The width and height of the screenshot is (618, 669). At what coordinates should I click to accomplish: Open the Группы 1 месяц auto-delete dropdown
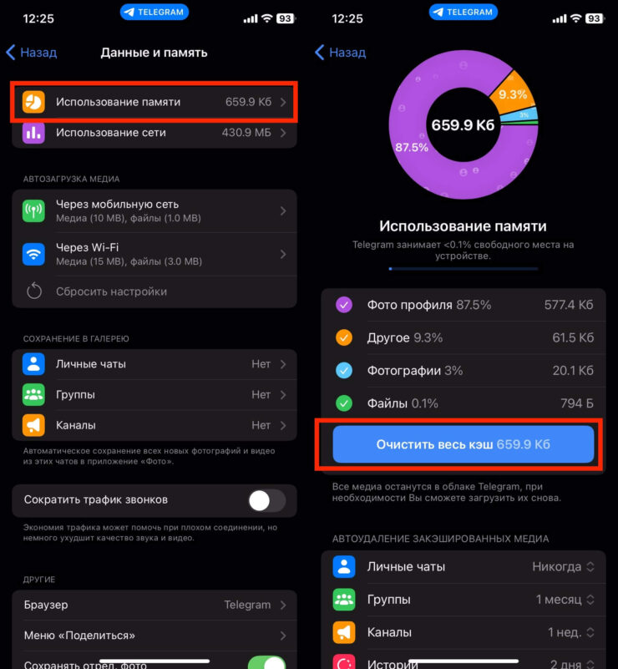[x=565, y=600]
